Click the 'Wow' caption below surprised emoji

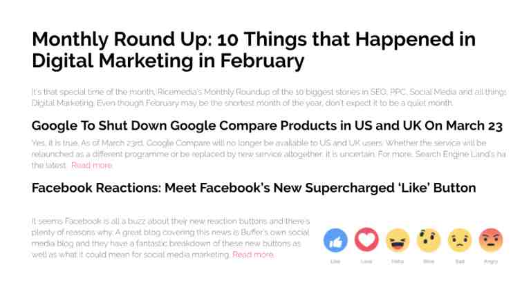[x=429, y=262]
